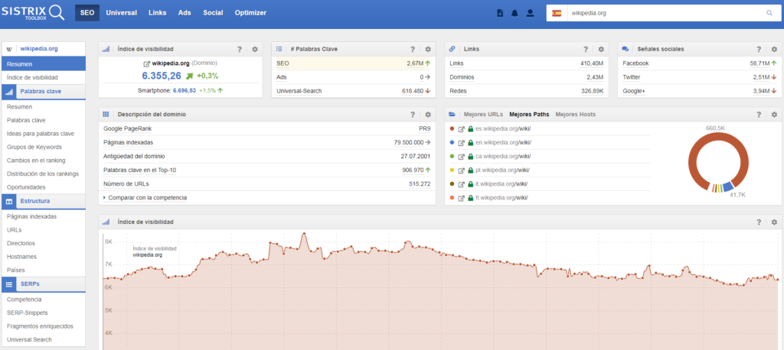The image size is (784, 350).
Task: Click the SISTRIX Toolbox logo
Action: point(33,12)
